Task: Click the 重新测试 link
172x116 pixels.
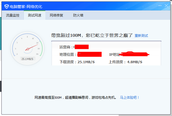Action: [141, 36]
